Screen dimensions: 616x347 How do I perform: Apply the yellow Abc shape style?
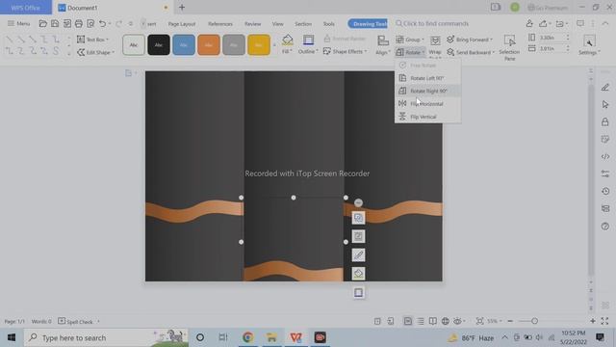259,45
